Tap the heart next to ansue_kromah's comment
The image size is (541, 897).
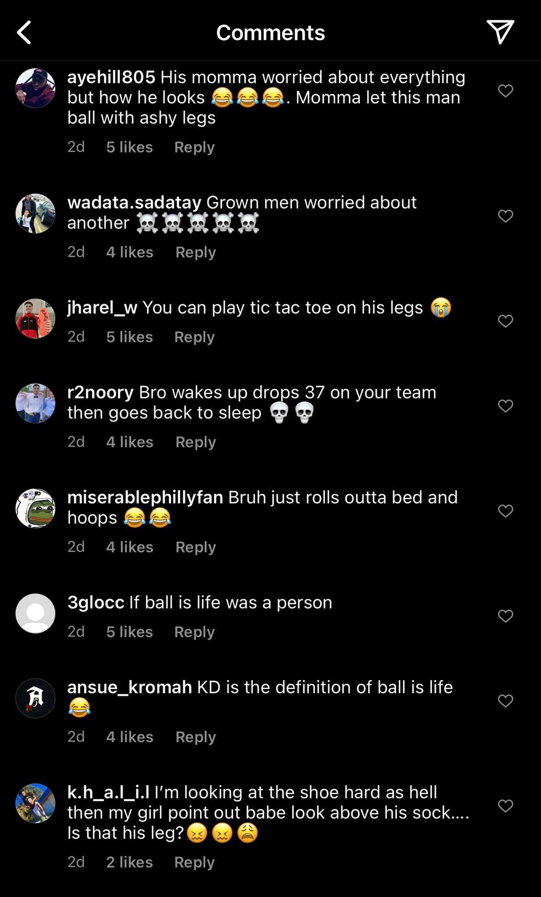[506, 701]
